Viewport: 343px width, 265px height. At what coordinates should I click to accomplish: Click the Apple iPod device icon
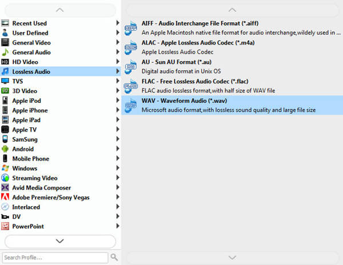5,101
